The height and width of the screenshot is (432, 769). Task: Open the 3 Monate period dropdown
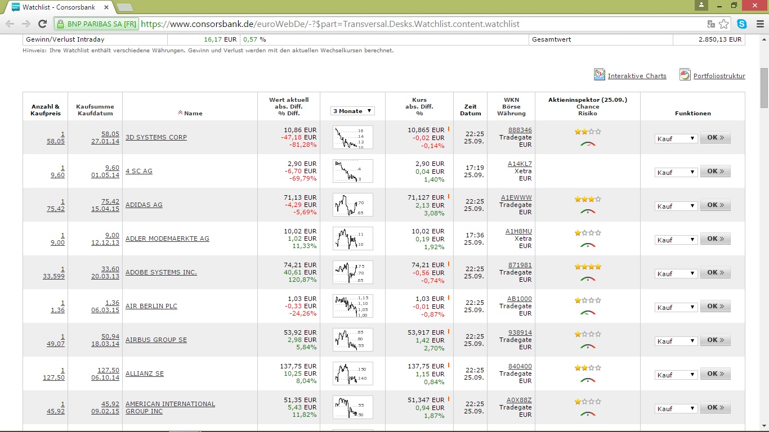[353, 111]
